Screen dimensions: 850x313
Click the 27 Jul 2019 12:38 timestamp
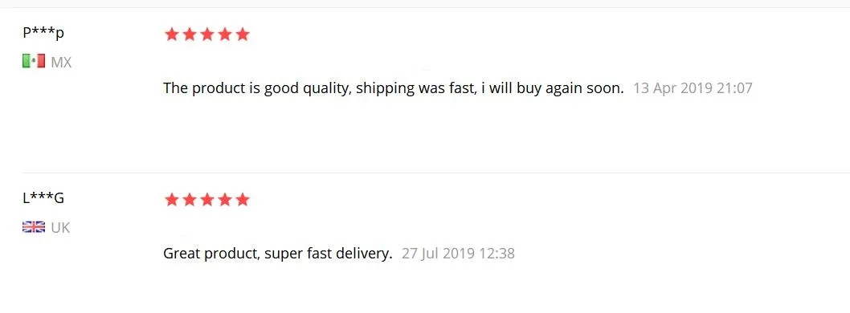click(458, 254)
